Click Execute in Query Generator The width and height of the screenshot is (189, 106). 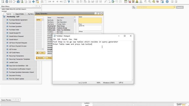point(40,58)
